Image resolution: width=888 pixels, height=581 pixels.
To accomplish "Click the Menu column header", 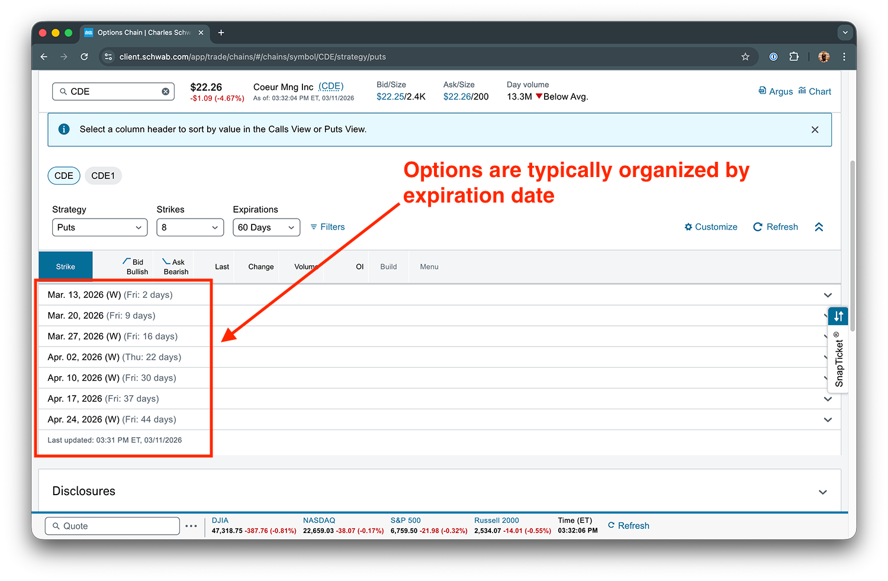I will click(429, 267).
